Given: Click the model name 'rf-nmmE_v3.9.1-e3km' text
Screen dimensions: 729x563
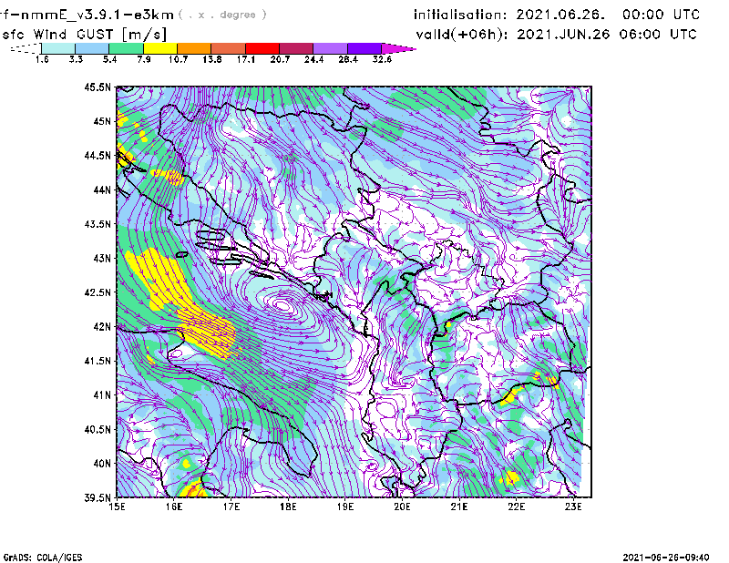Looking at the screenshot, I should tap(87, 15).
